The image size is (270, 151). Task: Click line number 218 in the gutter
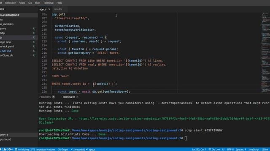tap(44, 60)
